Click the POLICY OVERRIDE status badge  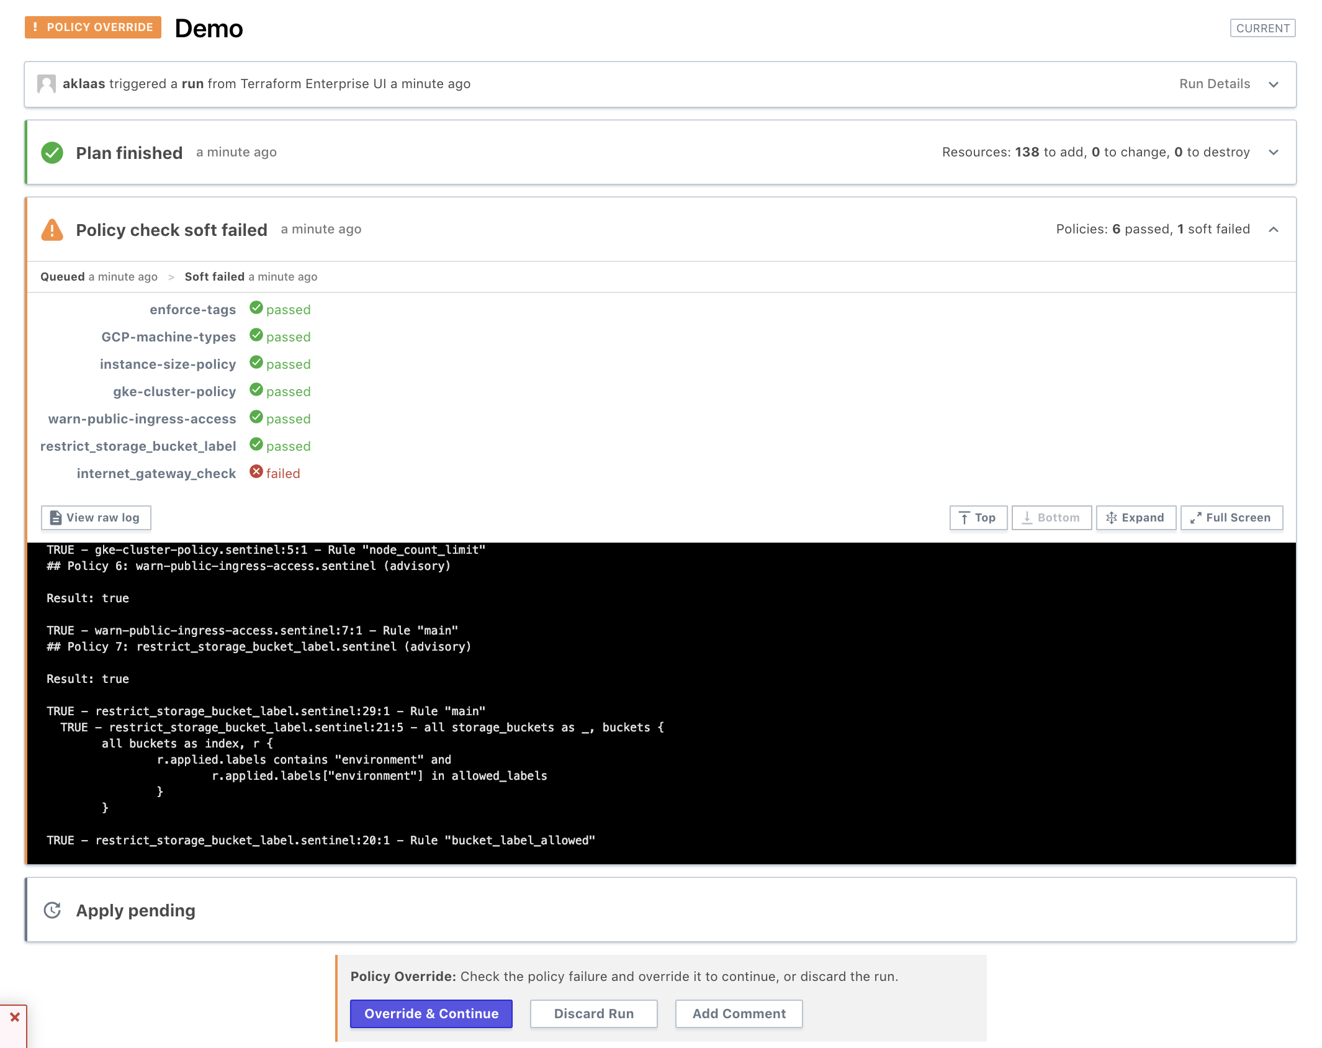(x=93, y=27)
